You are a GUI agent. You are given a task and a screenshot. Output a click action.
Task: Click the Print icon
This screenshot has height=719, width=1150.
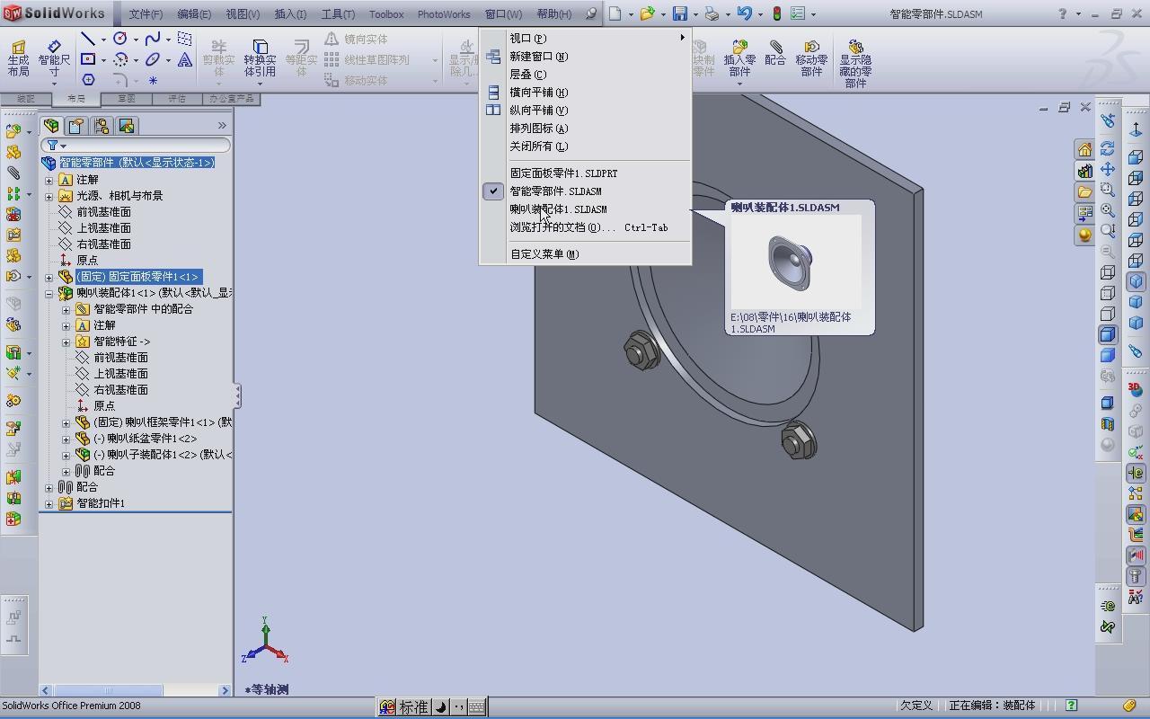[712, 13]
